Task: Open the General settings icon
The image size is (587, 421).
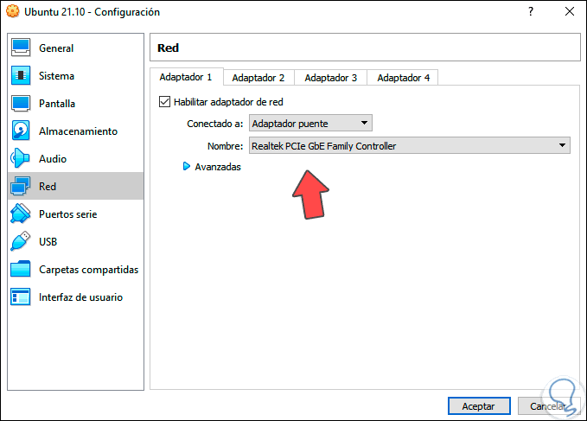Action: pyautogui.click(x=21, y=48)
